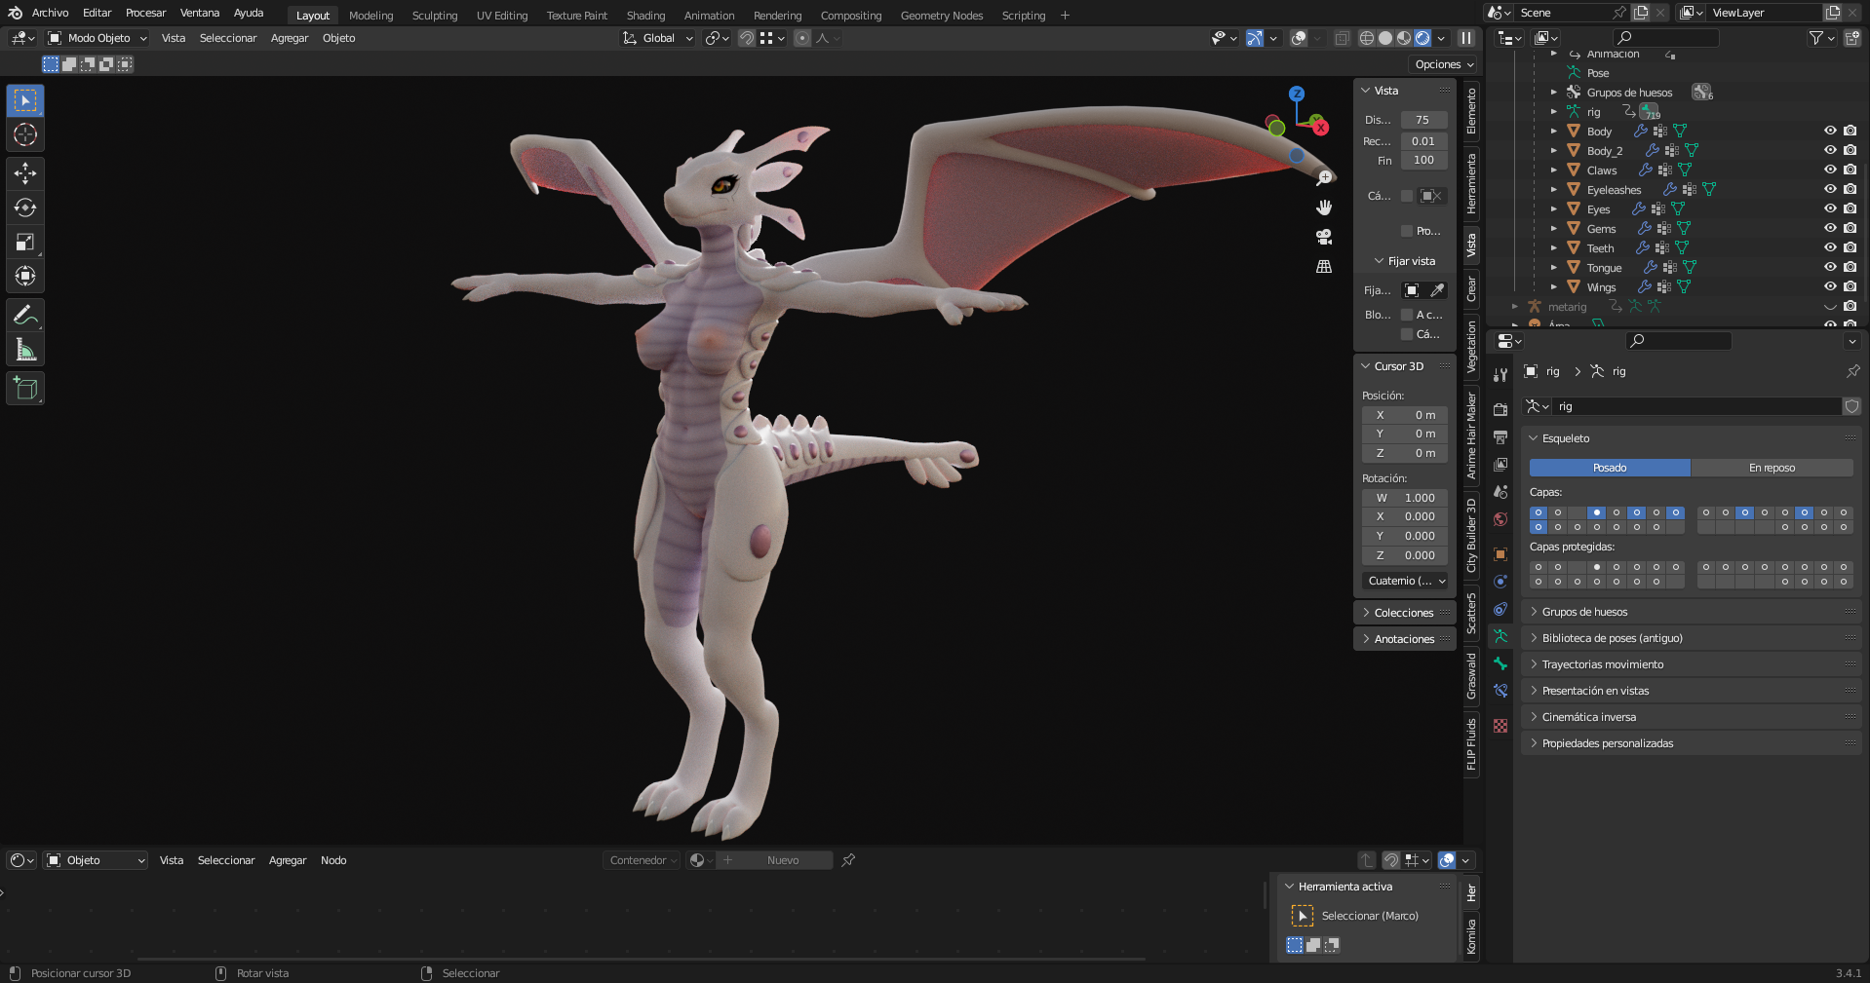Open the Output properties tab
This screenshot has width=1870, height=983.
point(1500,437)
